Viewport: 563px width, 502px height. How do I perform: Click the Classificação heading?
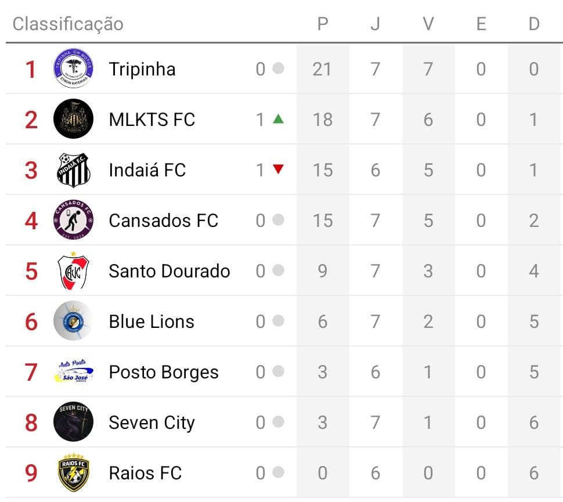[x=68, y=24]
